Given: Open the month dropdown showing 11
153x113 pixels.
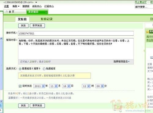Looking at the screenshot, I should pos(56,86).
